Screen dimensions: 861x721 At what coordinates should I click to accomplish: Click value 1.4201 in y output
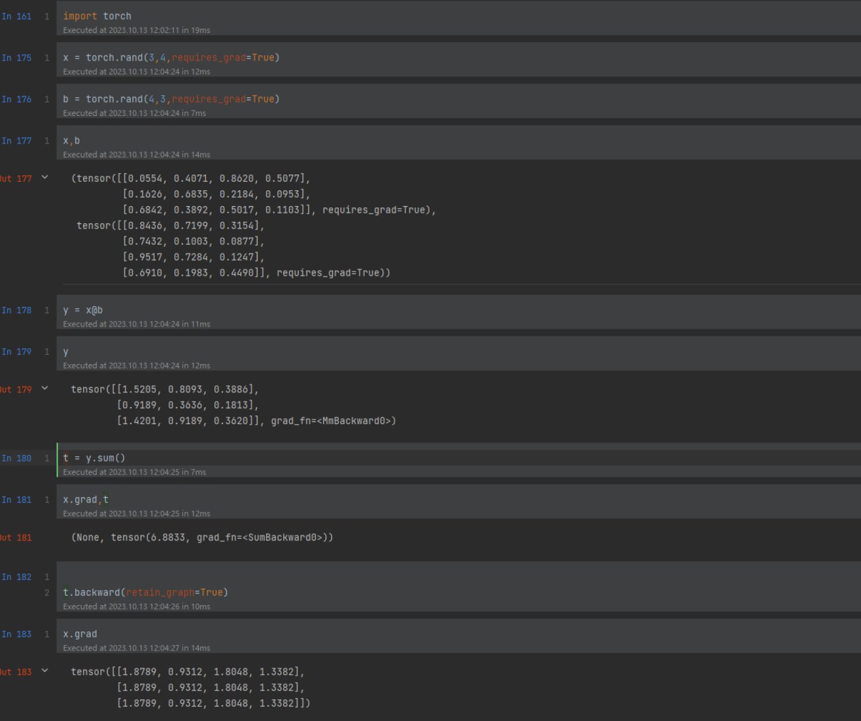[140, 421]
